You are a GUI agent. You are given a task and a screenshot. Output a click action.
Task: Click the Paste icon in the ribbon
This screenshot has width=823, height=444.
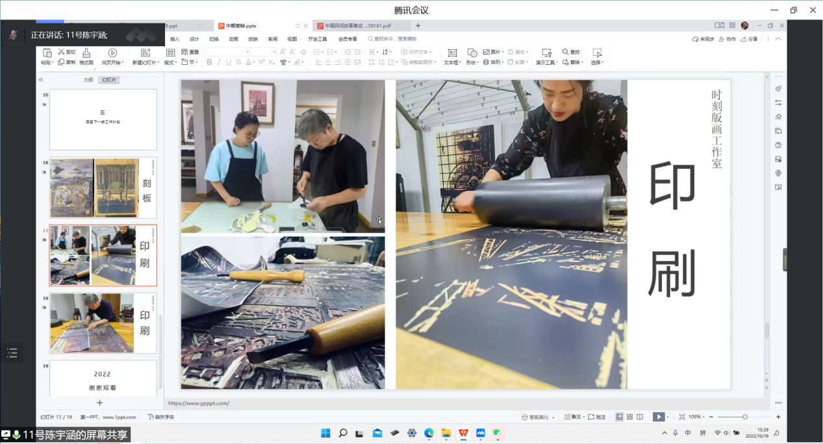pos(47,53)
